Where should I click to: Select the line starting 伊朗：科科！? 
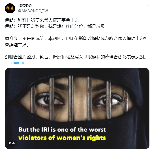43,20
